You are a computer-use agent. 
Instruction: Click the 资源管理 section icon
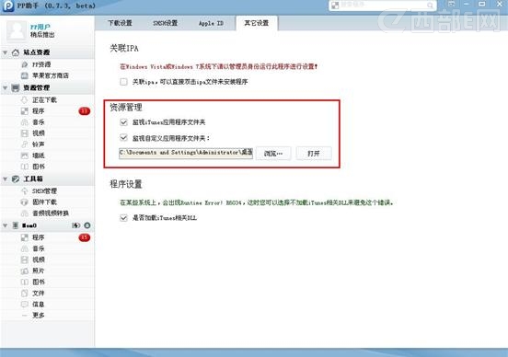point(16,87)
